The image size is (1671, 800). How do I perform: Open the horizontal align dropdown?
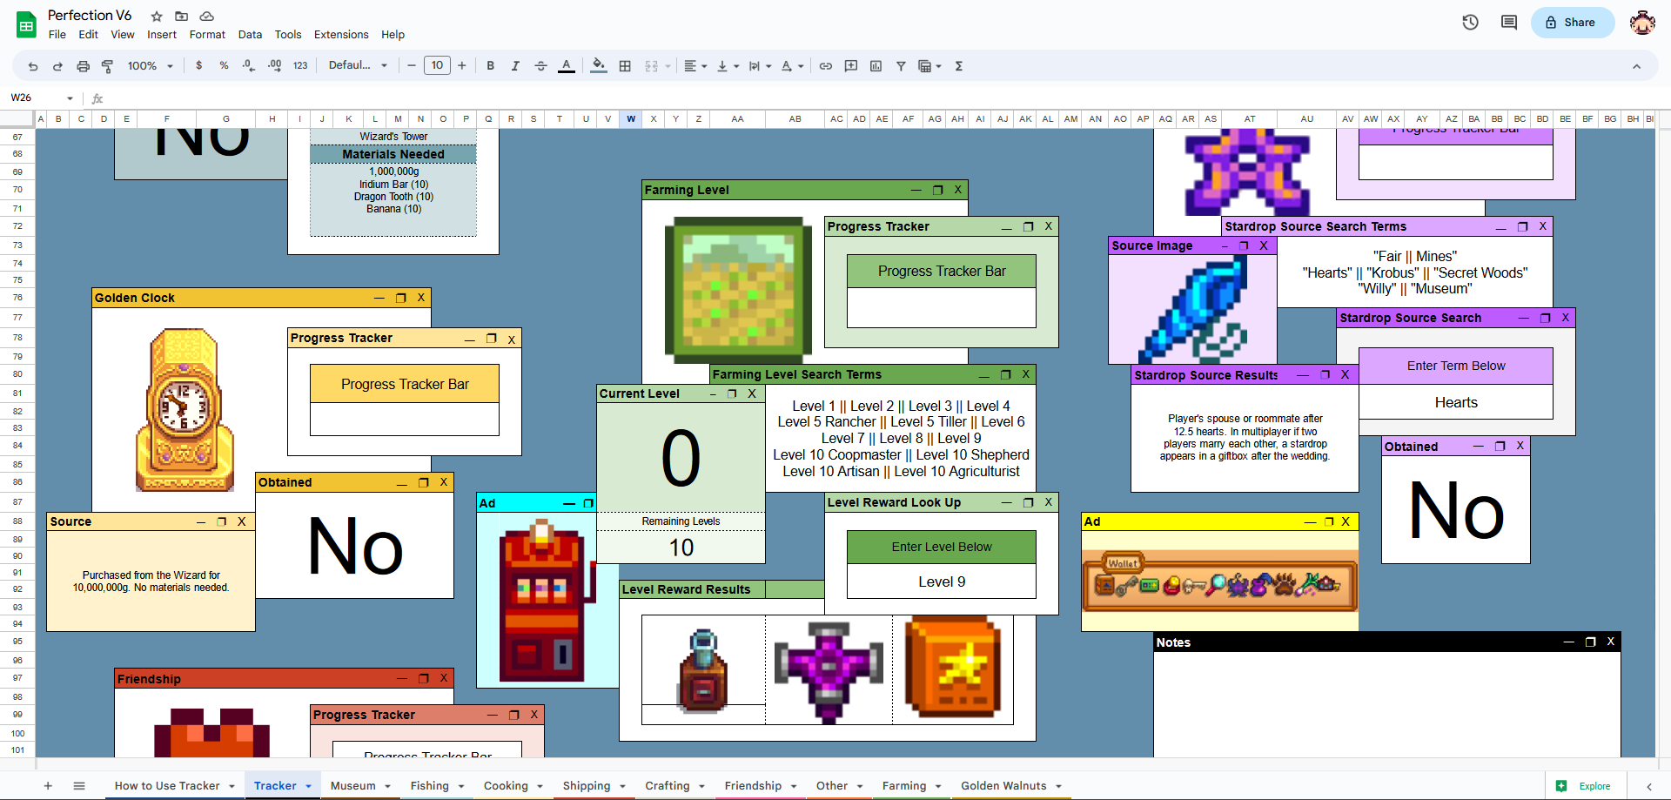tap(695, 66)
